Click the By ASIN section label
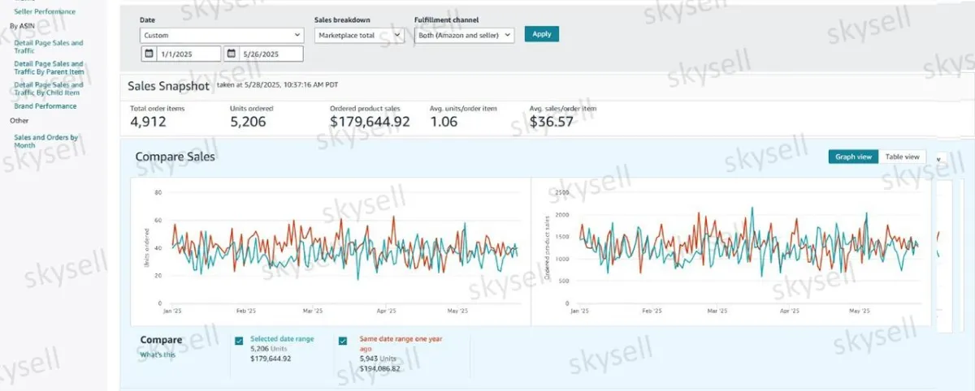The width and height of the screenshot is (975, 391). (24, 26)
